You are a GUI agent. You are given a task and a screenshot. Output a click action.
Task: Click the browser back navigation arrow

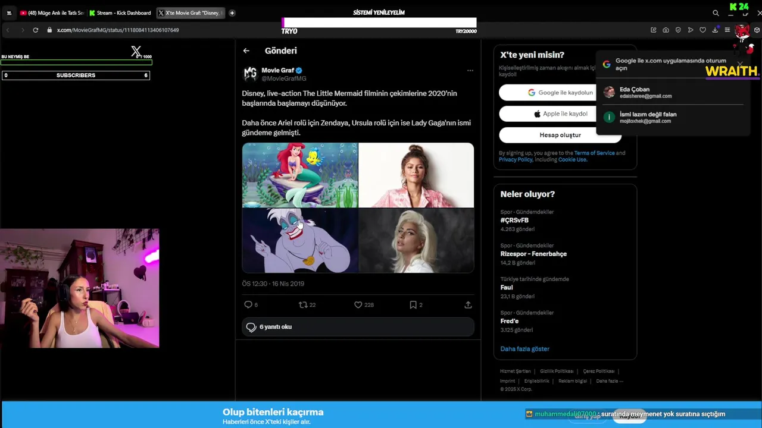tap(8, 30)
